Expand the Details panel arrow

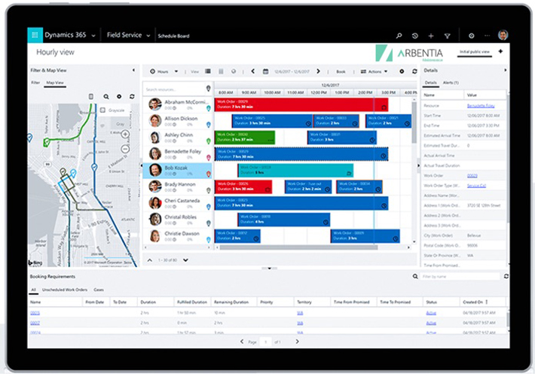pyautogui.click(x=506, y=70)
